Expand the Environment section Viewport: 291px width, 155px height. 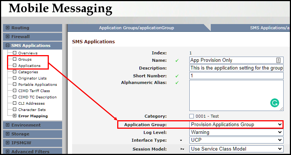coord(7,125)
